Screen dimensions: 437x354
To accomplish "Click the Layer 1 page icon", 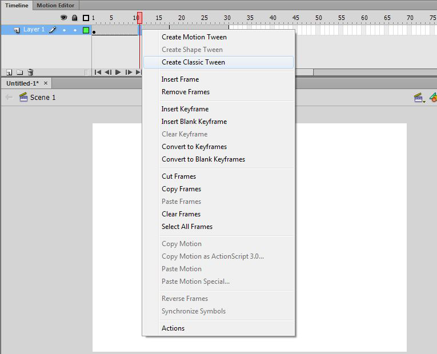I will [17, 30].
